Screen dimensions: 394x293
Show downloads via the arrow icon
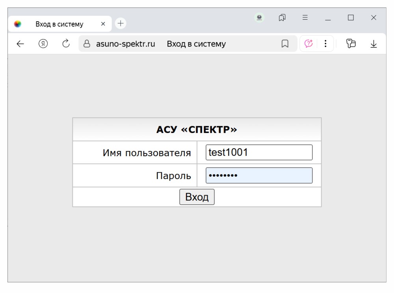point(374,44)
